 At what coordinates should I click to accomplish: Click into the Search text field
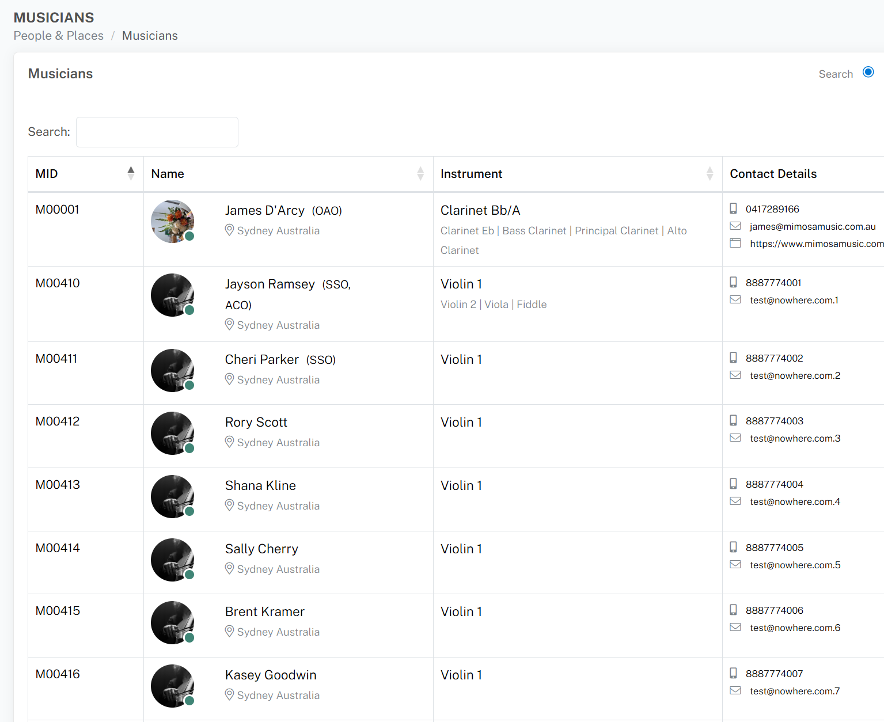coord(157,132)
